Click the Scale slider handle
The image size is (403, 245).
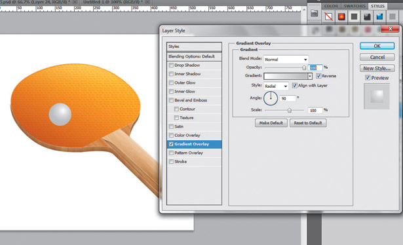290,110
